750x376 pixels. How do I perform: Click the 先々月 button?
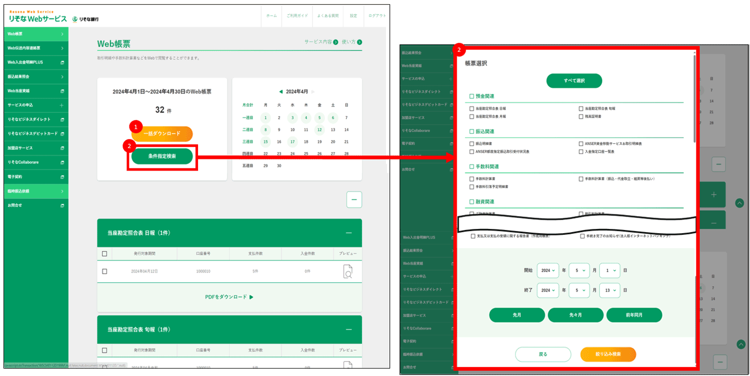(x=575, y=315)
